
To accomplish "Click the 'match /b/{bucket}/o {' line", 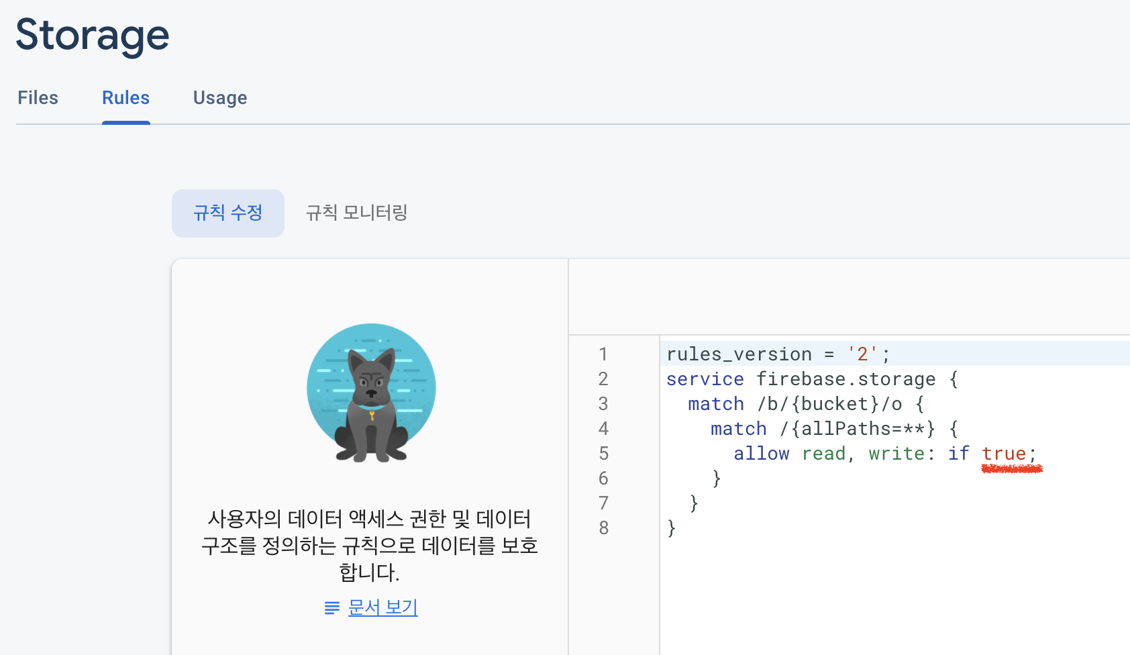I will [806, 403].
